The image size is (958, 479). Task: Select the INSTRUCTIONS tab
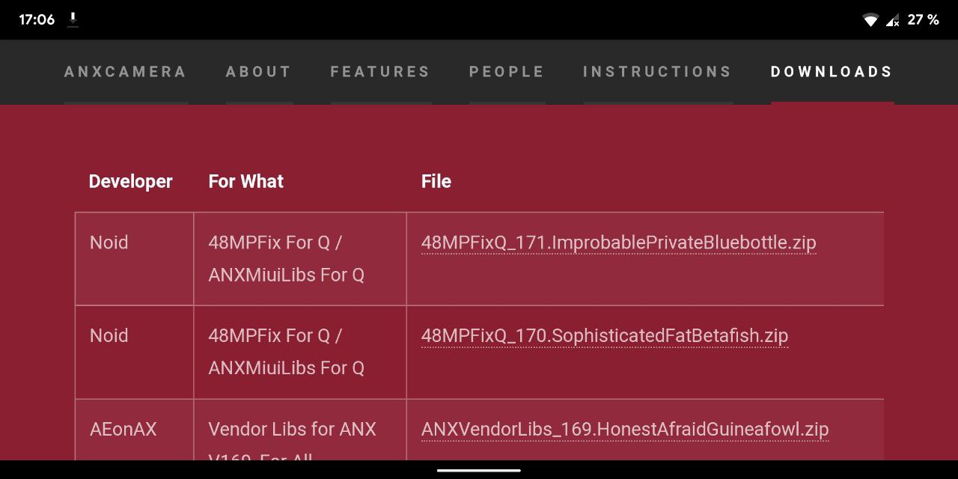(x=657, y=72)
